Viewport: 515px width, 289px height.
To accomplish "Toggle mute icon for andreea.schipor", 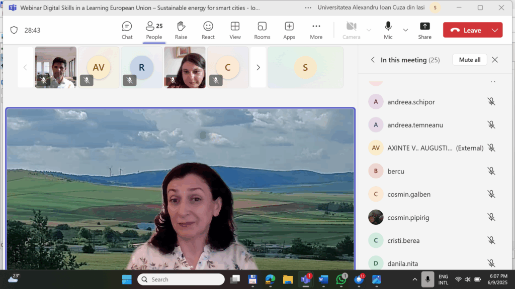I will pyautogui.click(x=491, y=102).
